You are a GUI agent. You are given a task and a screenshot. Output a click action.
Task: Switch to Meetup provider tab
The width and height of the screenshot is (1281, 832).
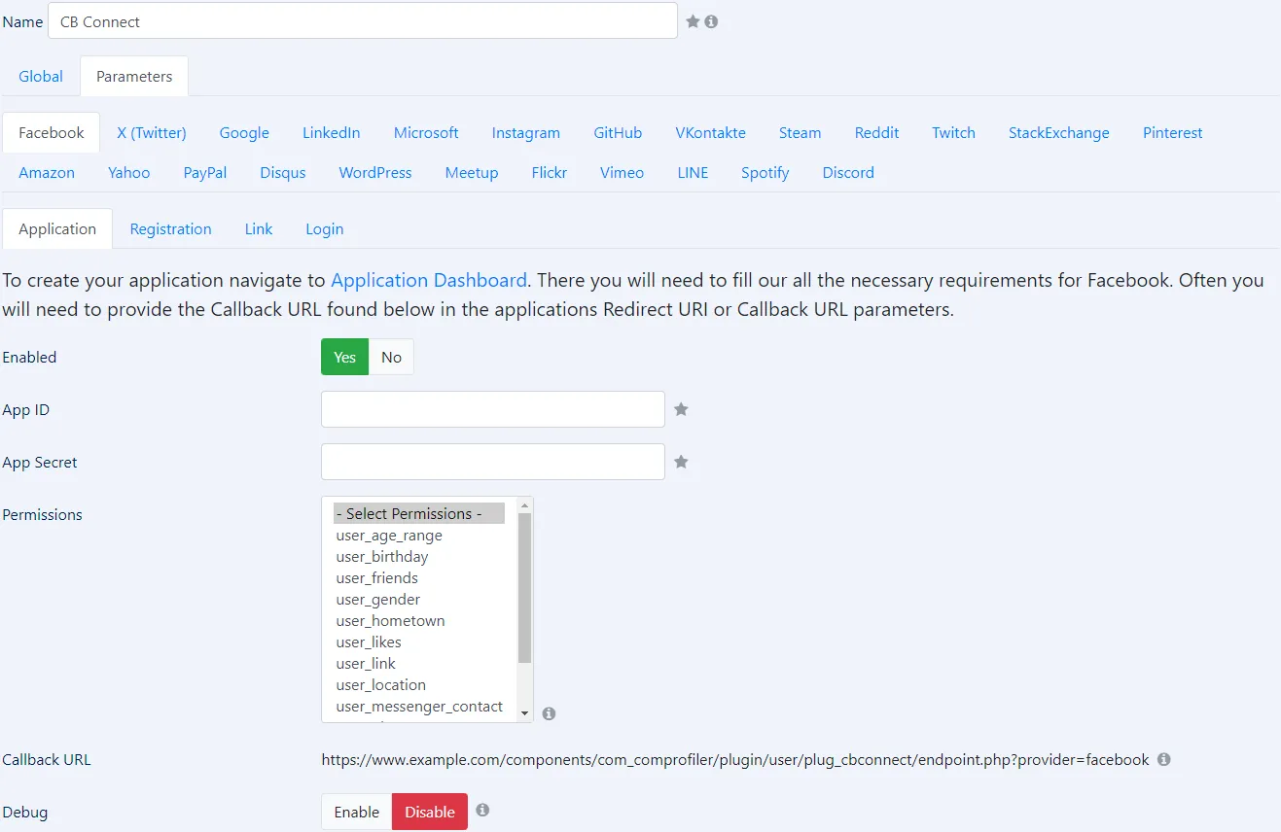click(472, 172)
